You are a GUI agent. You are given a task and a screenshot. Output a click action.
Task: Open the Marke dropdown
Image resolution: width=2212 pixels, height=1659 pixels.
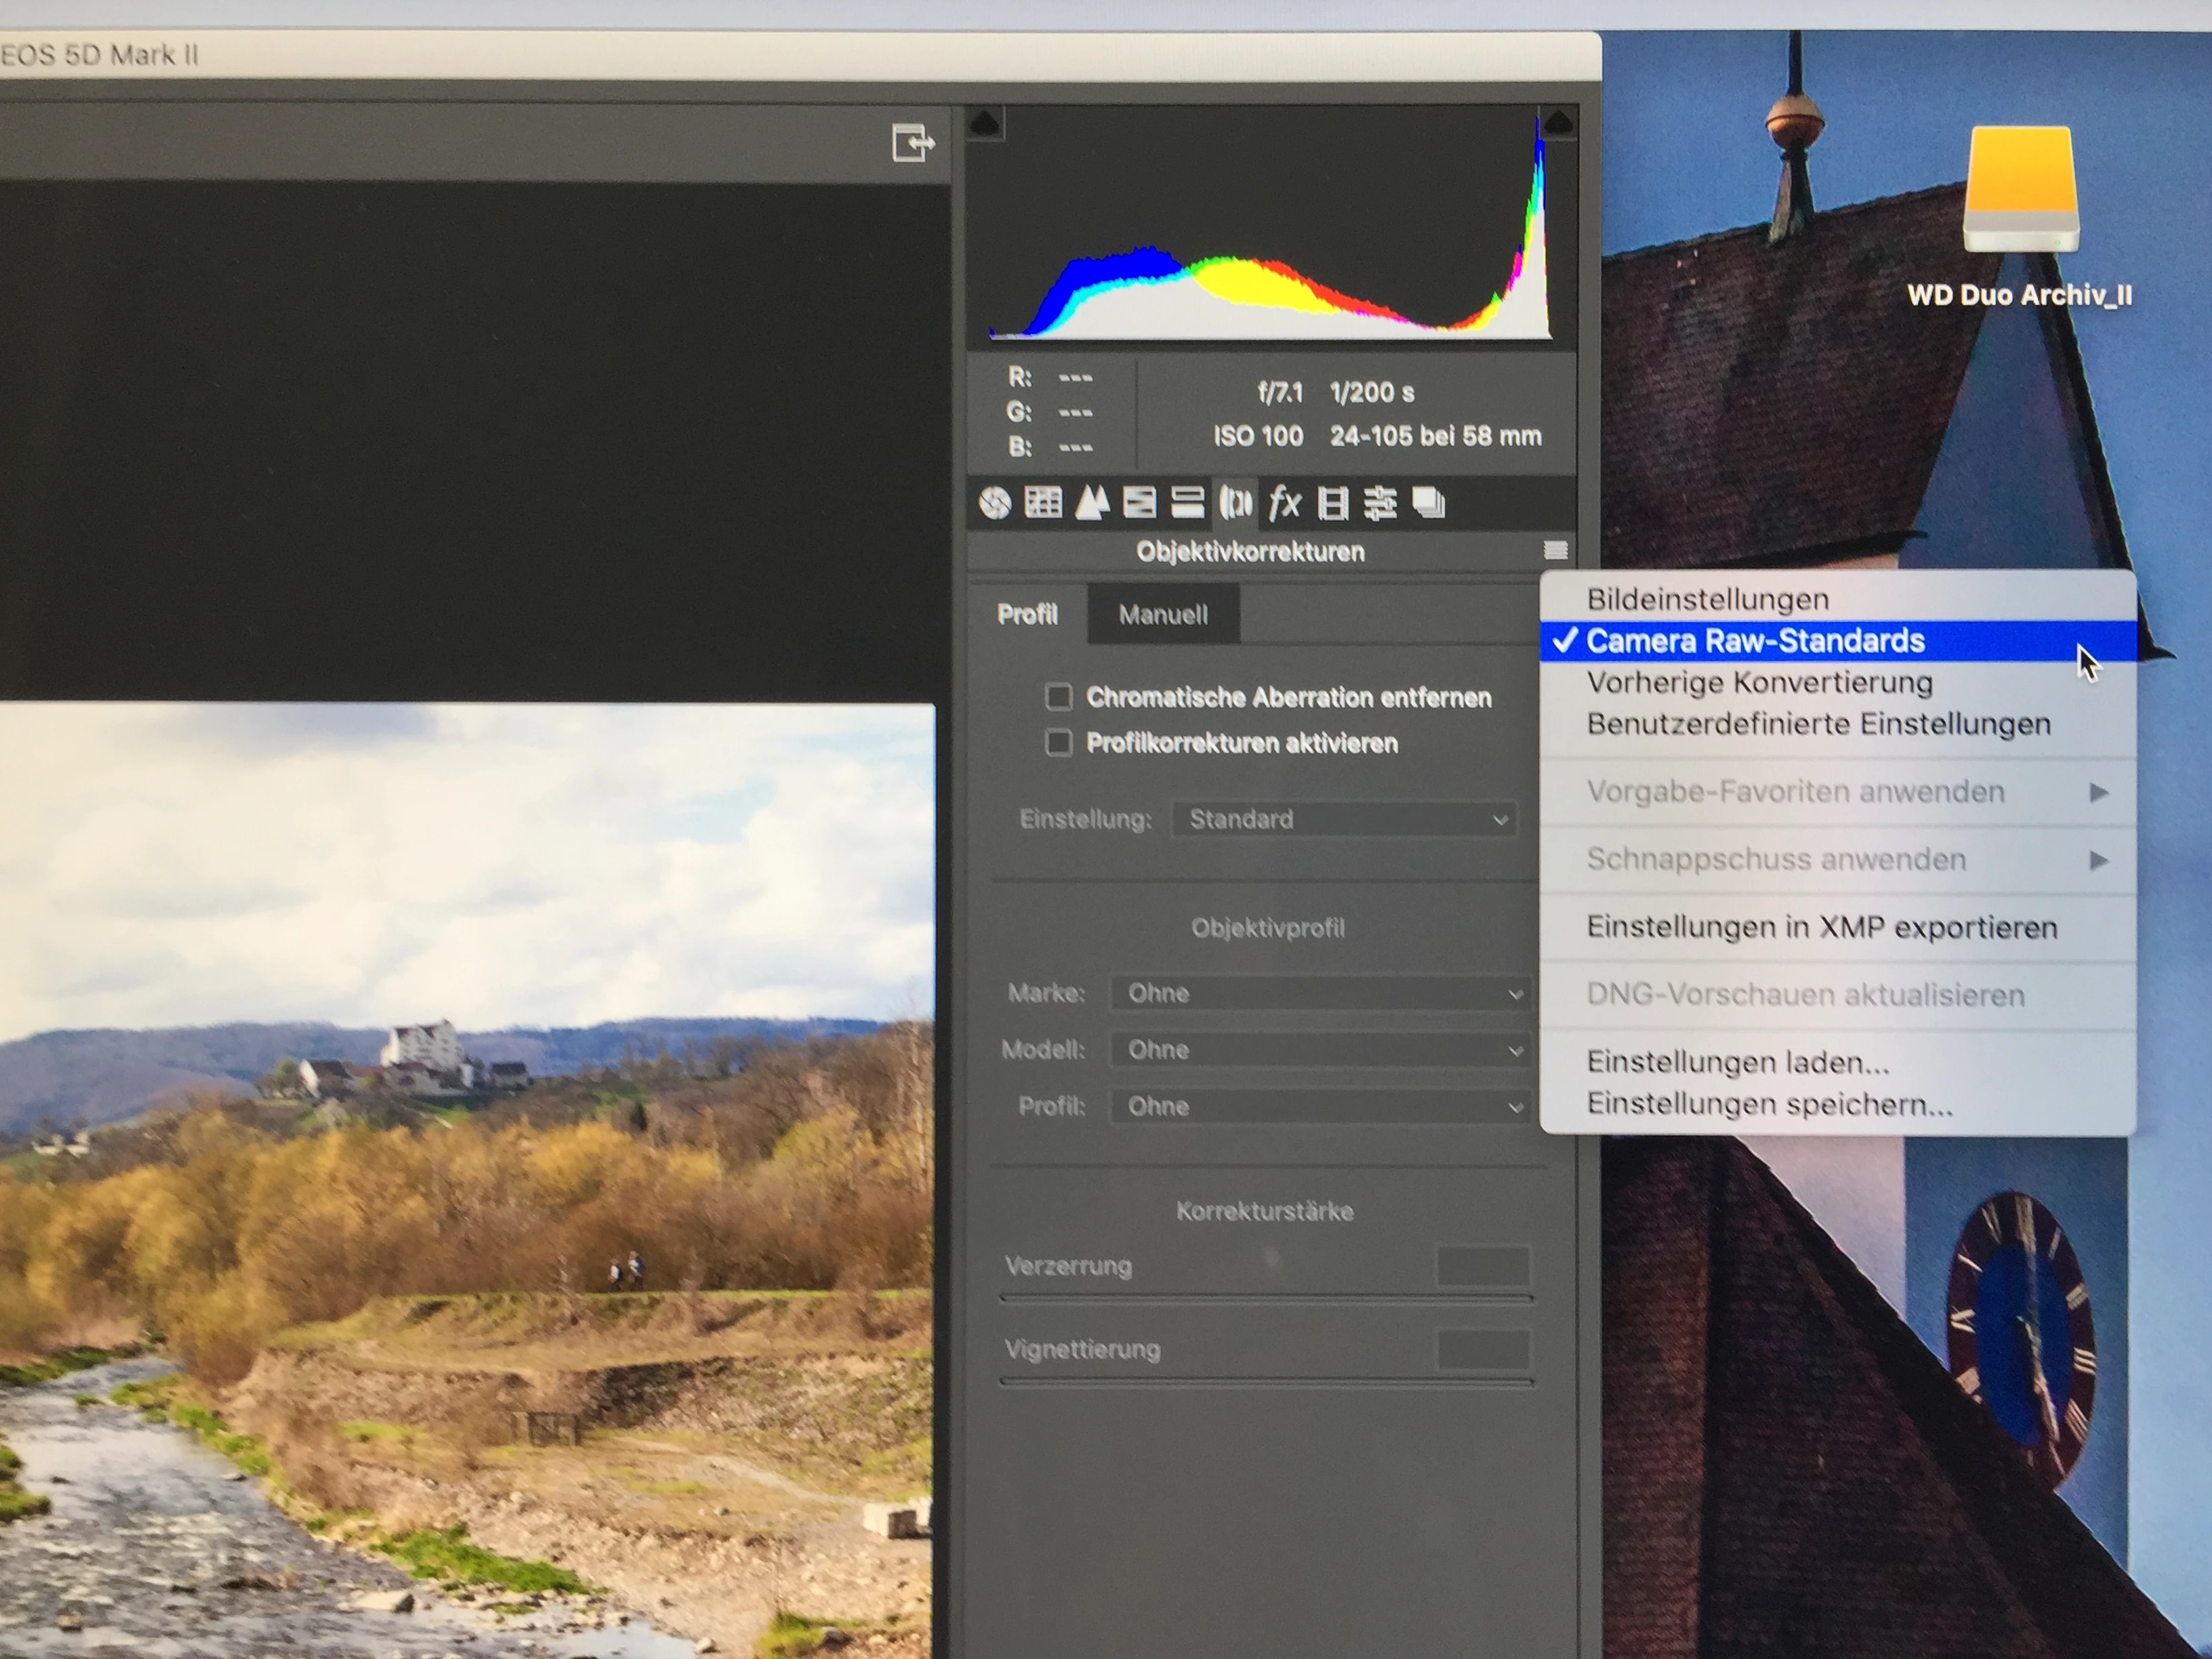[1320, 994]
